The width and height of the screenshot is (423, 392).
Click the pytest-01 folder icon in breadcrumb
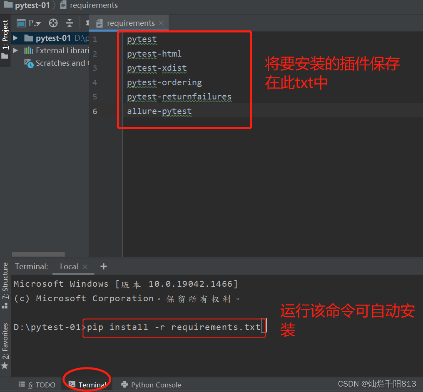coord(8,5)
